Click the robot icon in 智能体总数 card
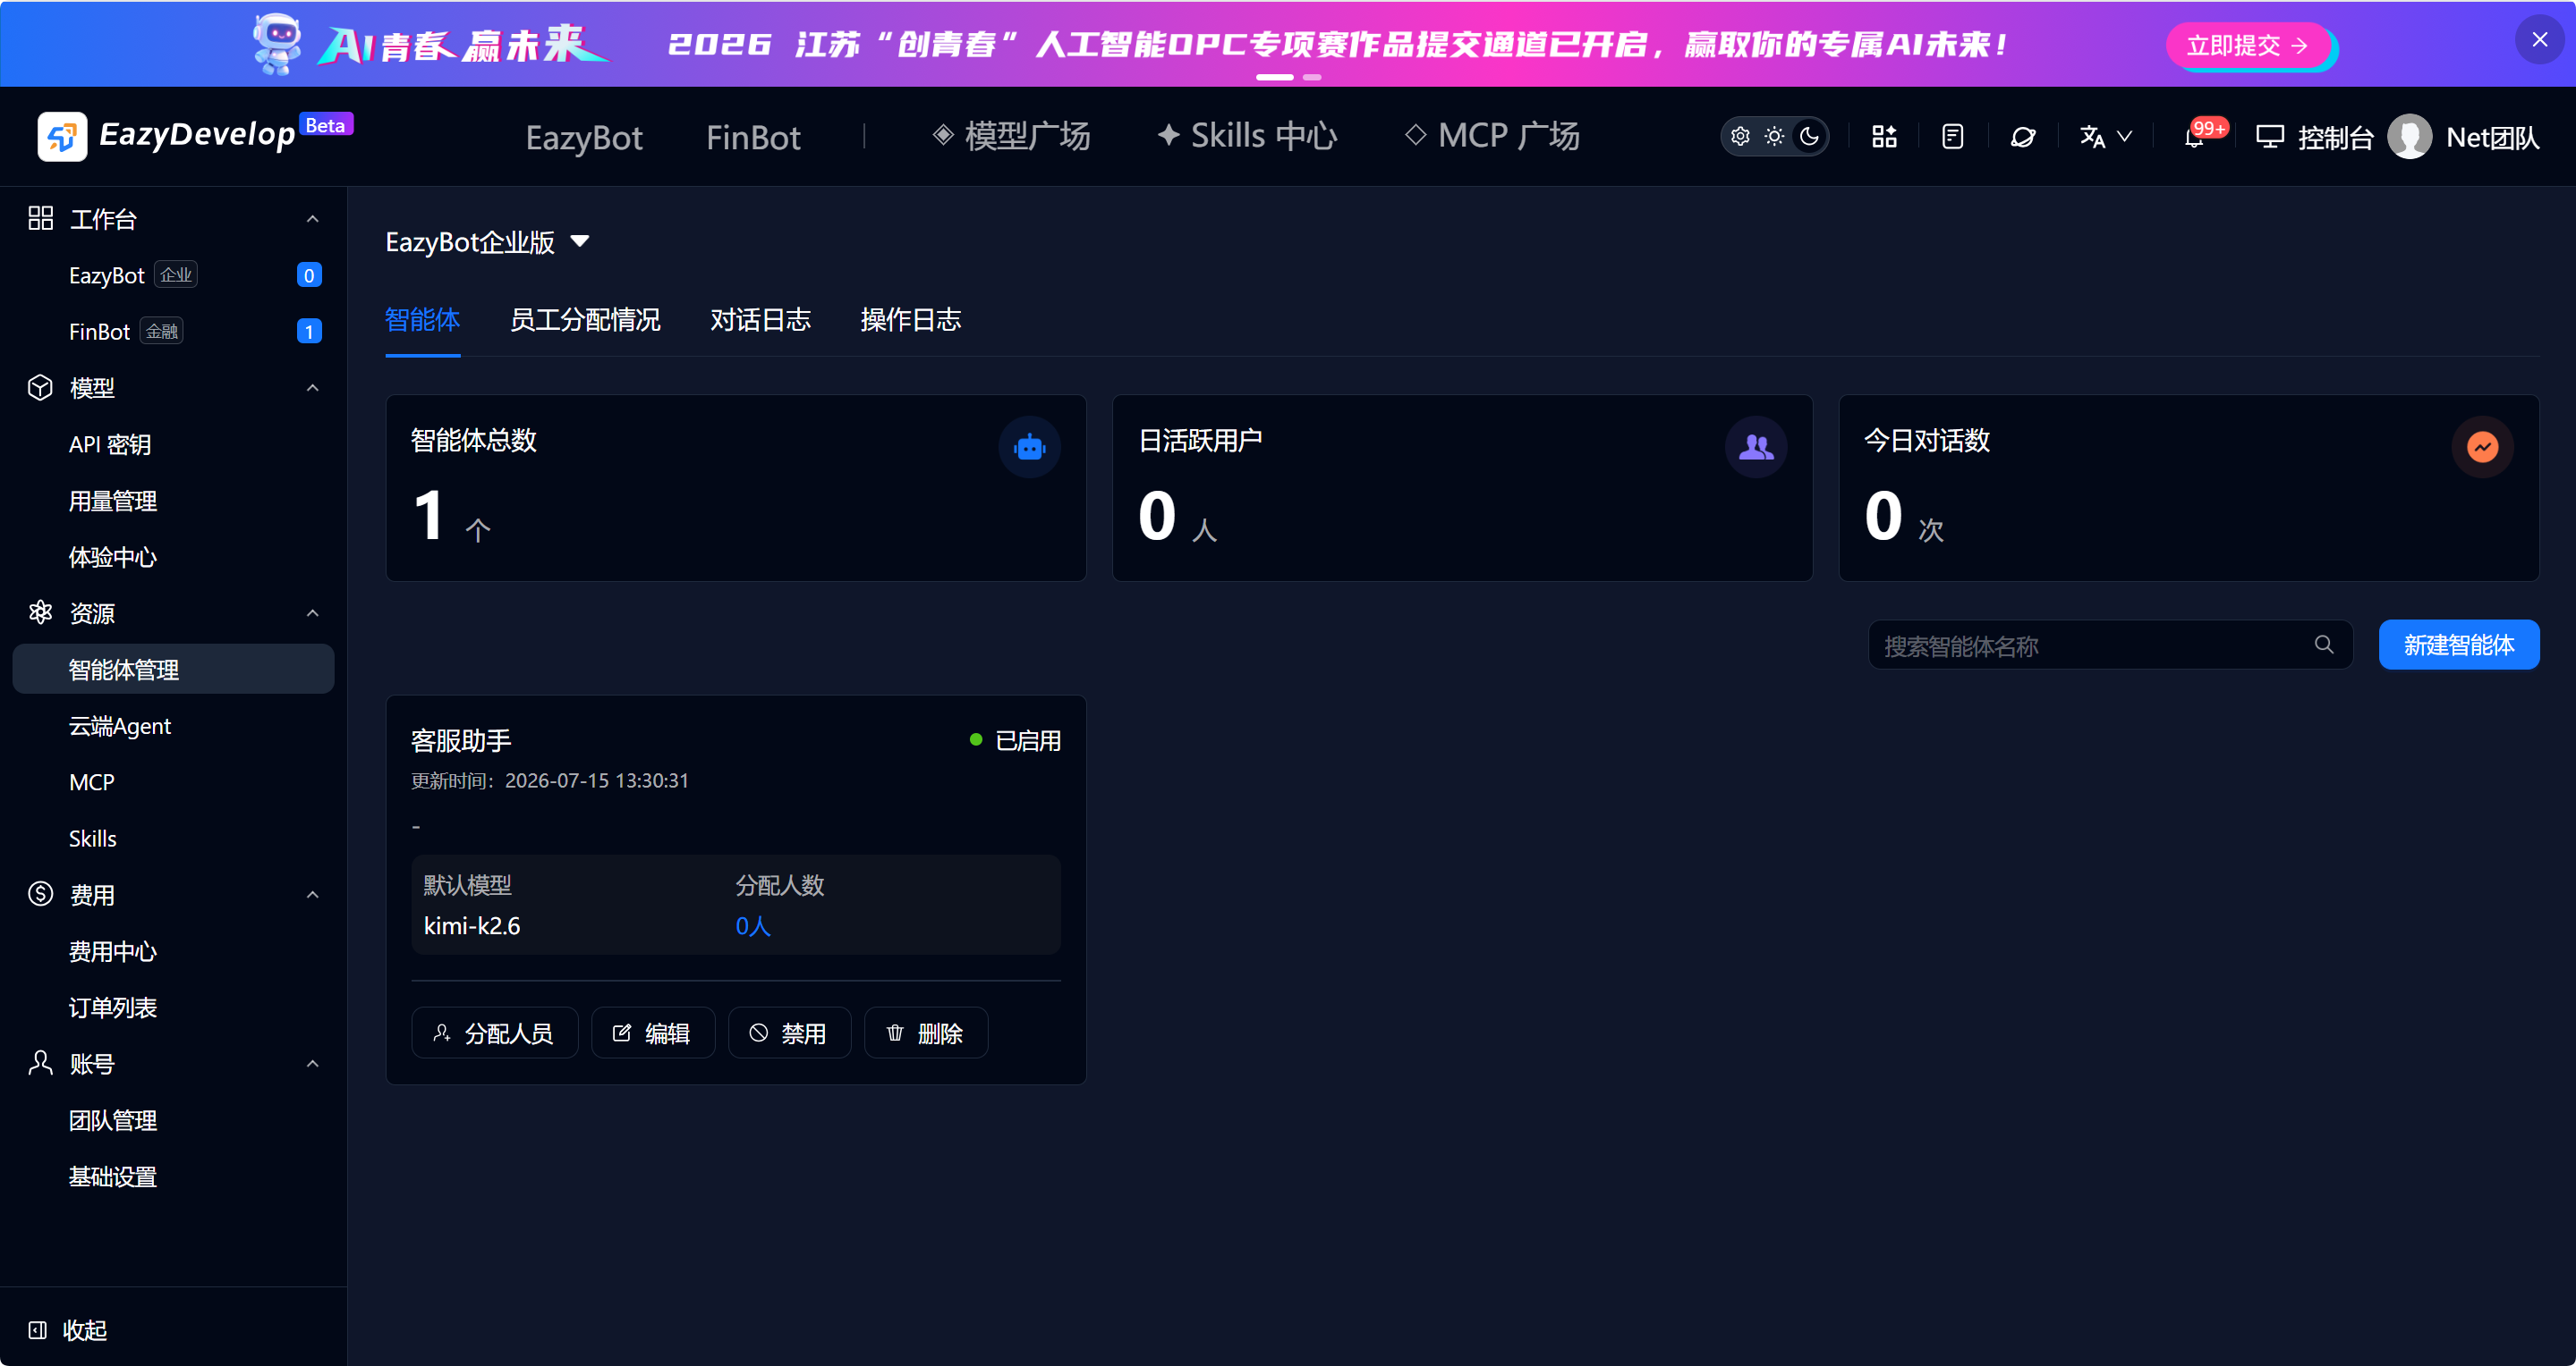Screen dimensions: 2576x1366 click(1029, 447)
